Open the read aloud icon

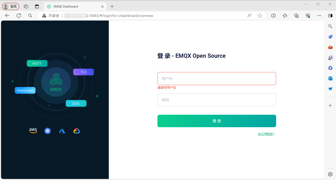point(249,16)
